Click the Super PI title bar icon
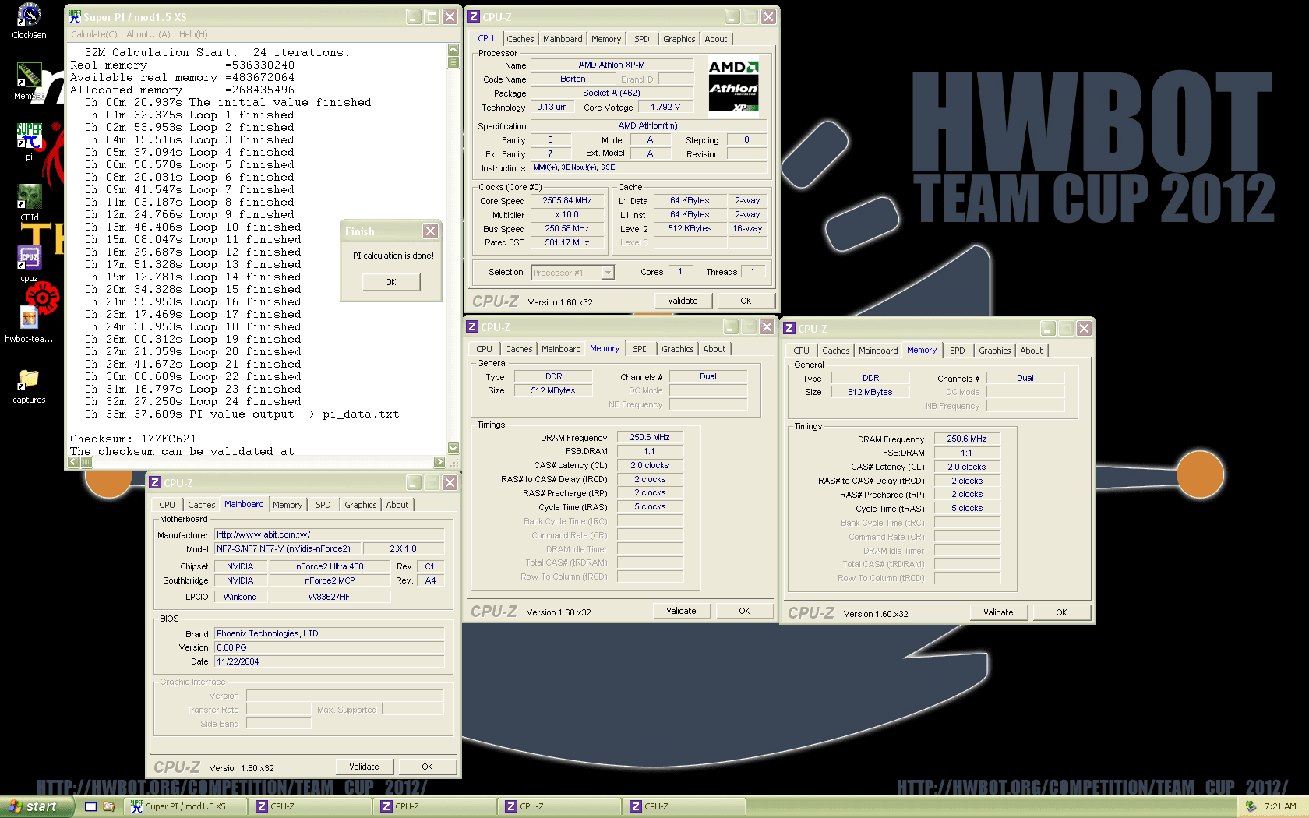Viewport: 1309px width, 818px height. coord(75,16)
